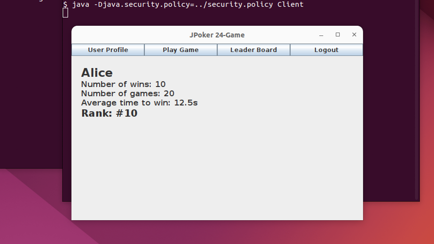Select the java command line in terminal
Image resolution: width=434 pixels, height=244 pixels.
(183, 4)
